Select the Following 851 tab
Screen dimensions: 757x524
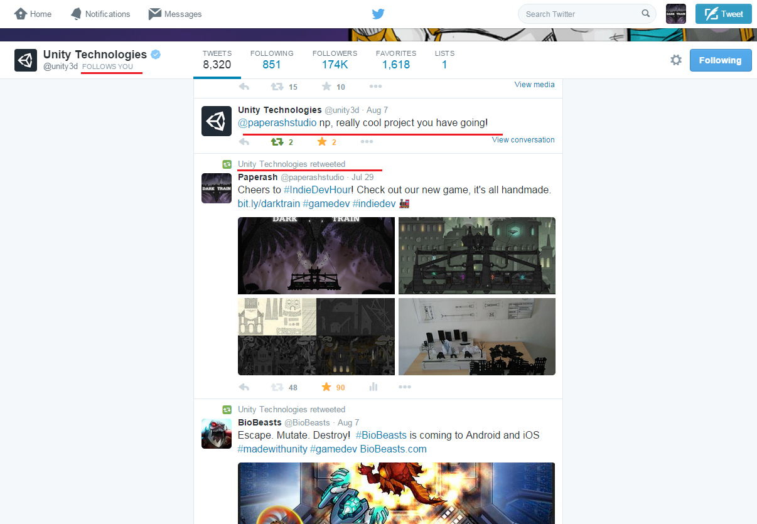point(272,60)
